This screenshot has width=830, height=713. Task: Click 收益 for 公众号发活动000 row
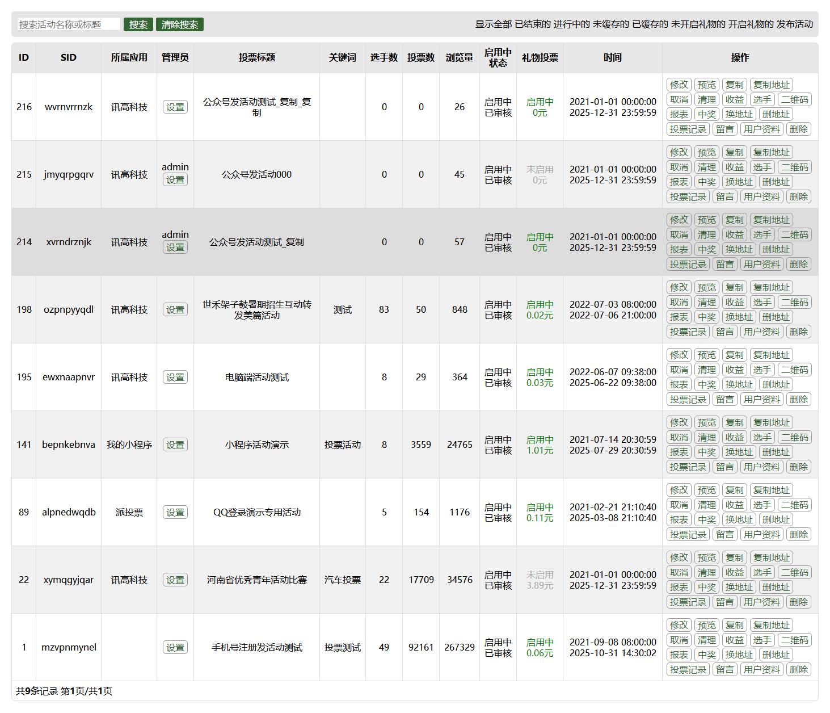[x=735, y=167]
